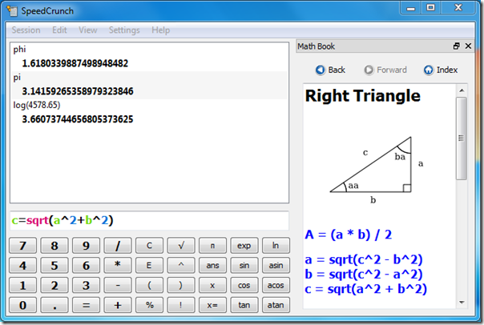Click the Math Book scroll down arrow

point(462,302)
